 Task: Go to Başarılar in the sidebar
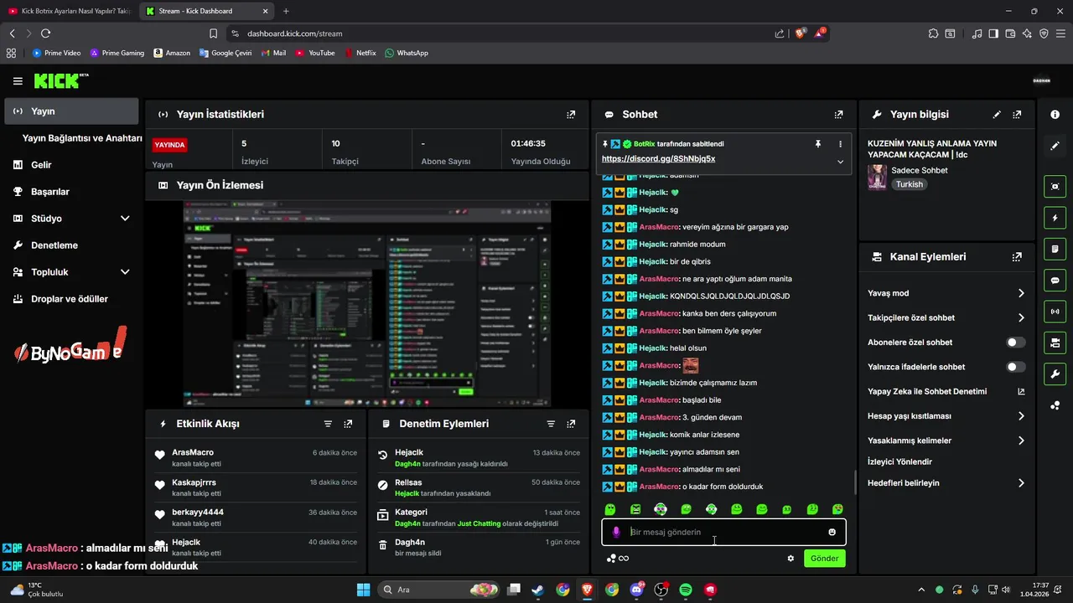tap(71, 192)
